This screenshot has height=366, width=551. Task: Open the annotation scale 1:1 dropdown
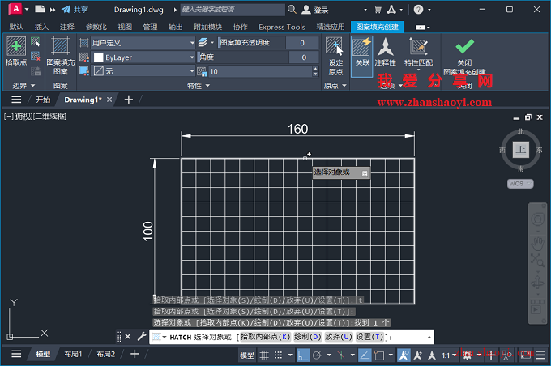coord(449,355)
